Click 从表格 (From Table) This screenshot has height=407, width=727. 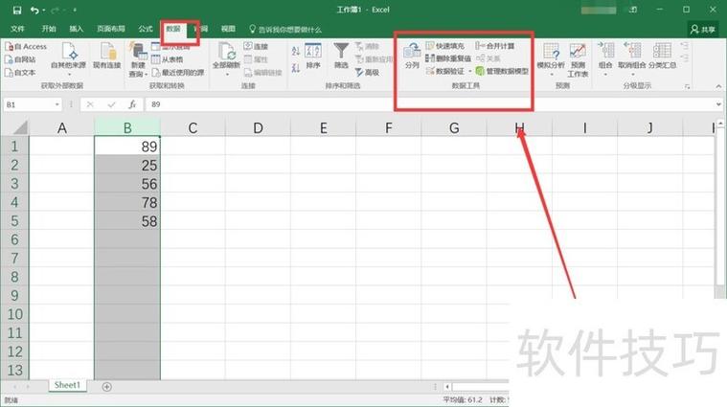168,59
